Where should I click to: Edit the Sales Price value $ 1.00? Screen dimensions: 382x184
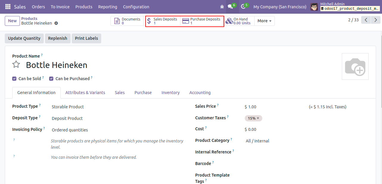[x=250, y=107]
